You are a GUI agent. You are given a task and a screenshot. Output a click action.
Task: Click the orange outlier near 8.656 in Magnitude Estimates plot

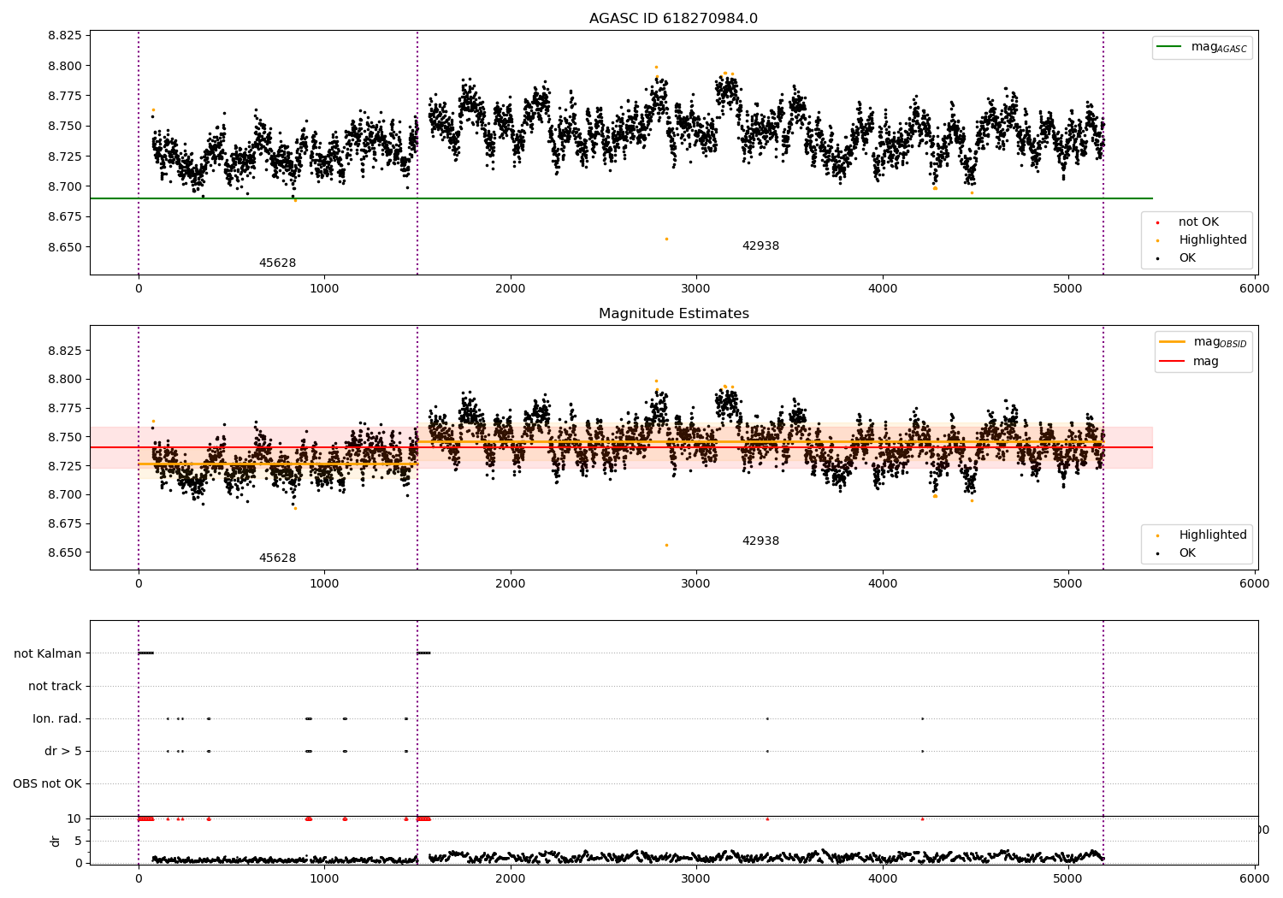666,545
